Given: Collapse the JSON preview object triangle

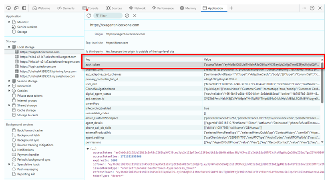Looking at the screenshot, I should (88, 149).
